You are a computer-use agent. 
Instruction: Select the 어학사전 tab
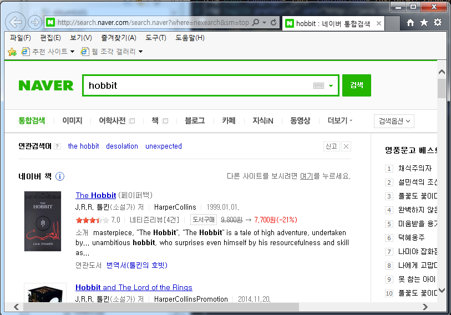pos(112,120)
